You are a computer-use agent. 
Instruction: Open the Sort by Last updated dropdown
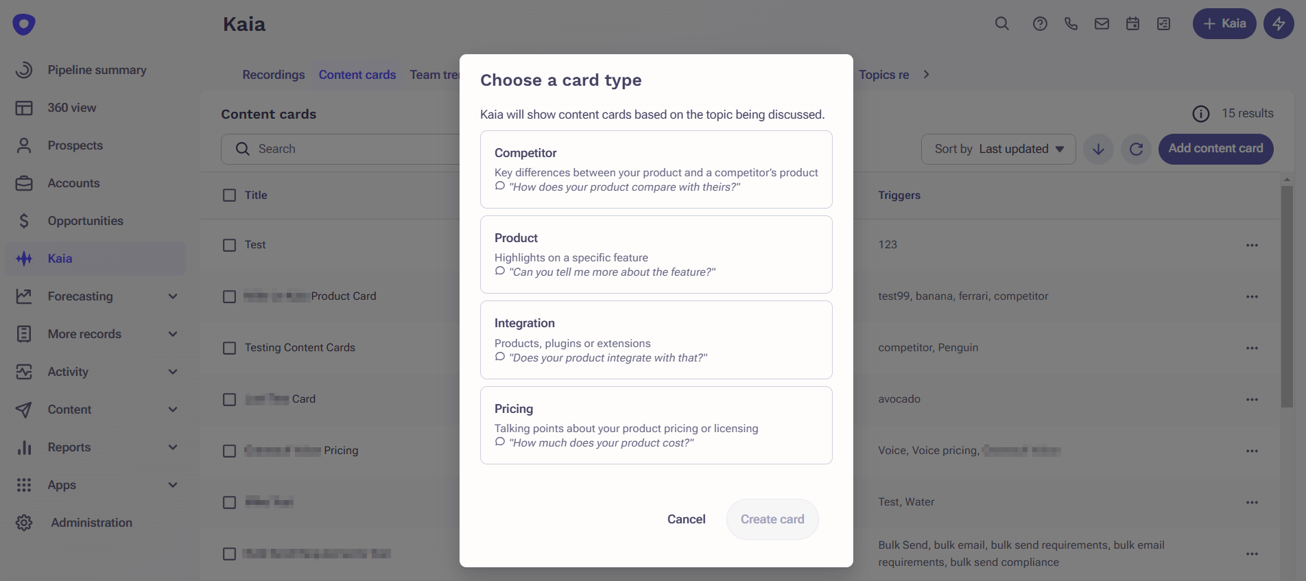click(x=998, y=149)
